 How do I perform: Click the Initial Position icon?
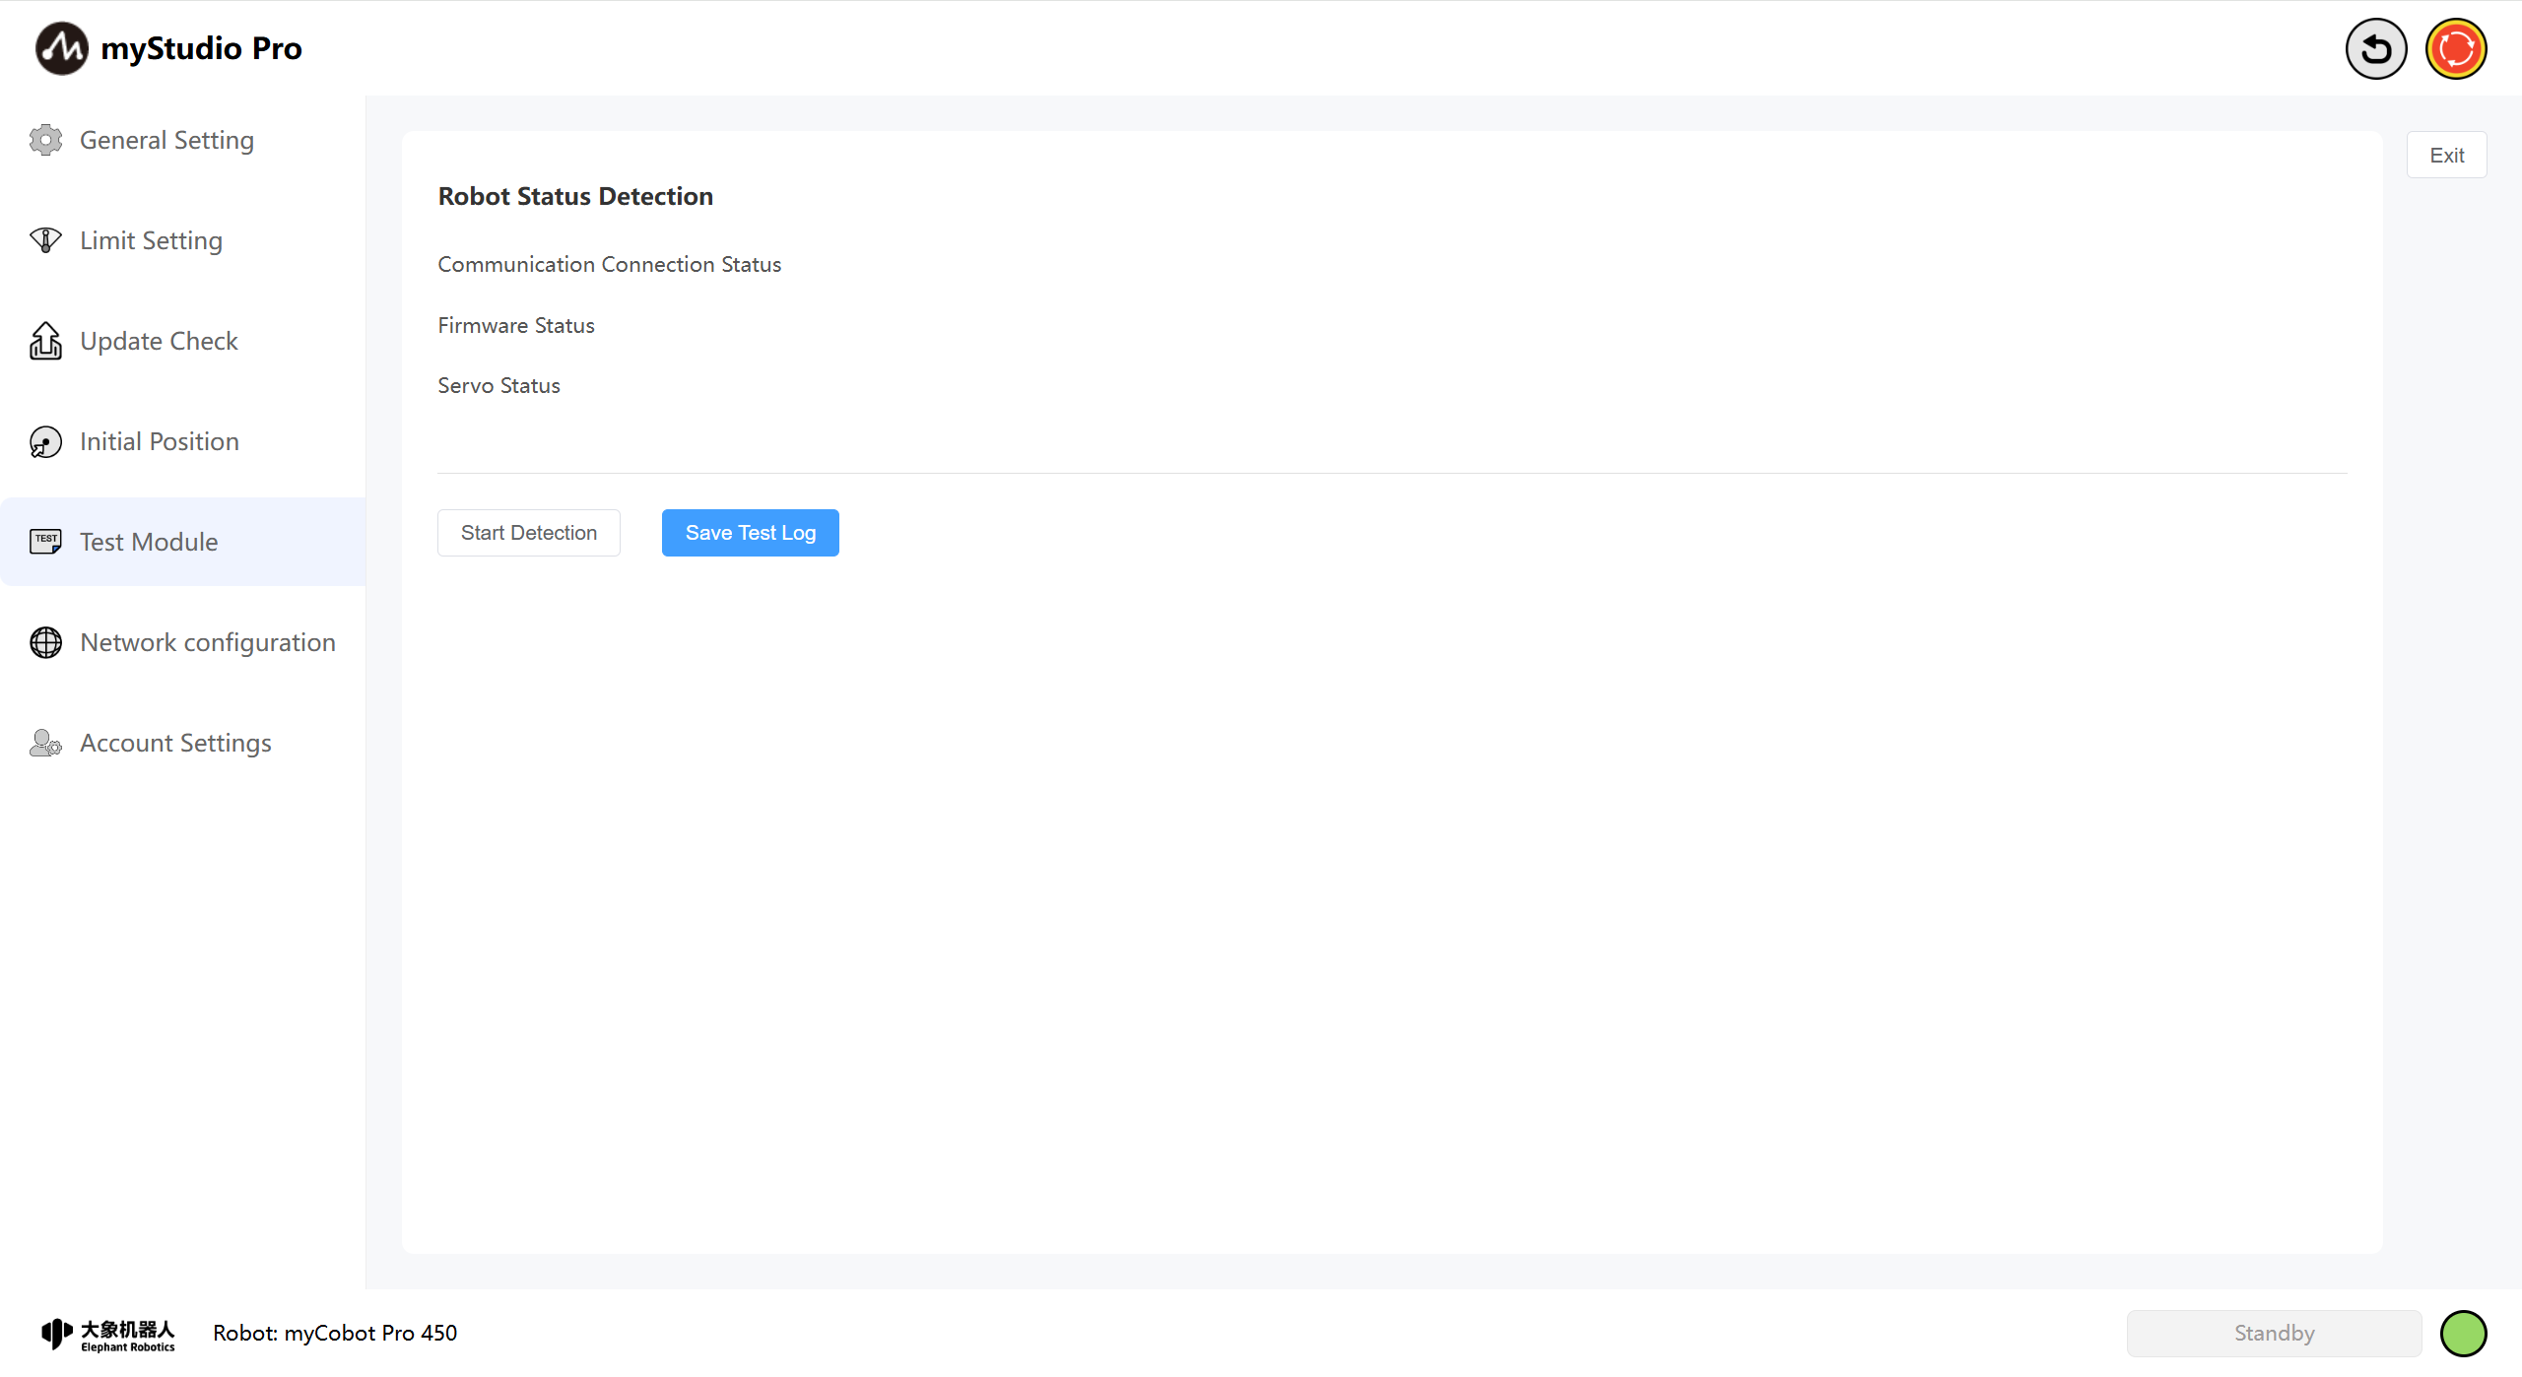tap(45, 442)
